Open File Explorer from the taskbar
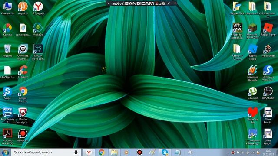The height and width of the screenshot is (156, 278). 114,152
